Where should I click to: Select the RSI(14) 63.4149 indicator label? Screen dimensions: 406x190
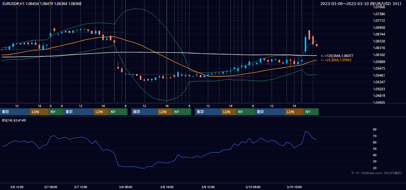click(14, 120)
